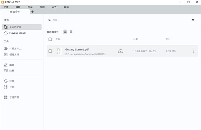This screenshot has height=130, width=201.
Task: Click the recent files document icon
Action: pyautogui.click(x=6, y=27)
